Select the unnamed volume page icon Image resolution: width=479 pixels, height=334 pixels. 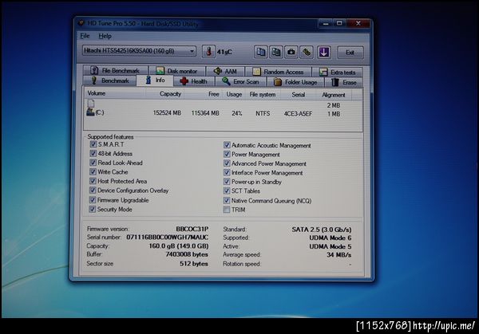(91, 104)
